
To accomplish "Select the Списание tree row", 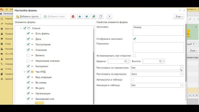I will (x=41, y=50).
